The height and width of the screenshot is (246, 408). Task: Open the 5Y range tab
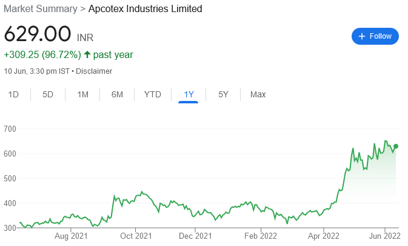pyautogui.click(x=223, y=94)
